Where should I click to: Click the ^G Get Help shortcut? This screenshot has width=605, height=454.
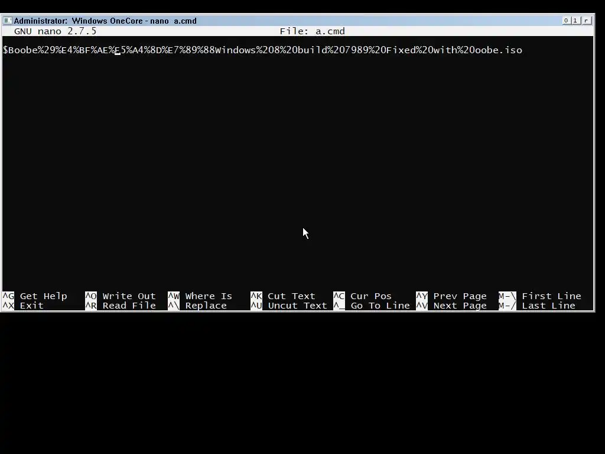coord(35,296)
